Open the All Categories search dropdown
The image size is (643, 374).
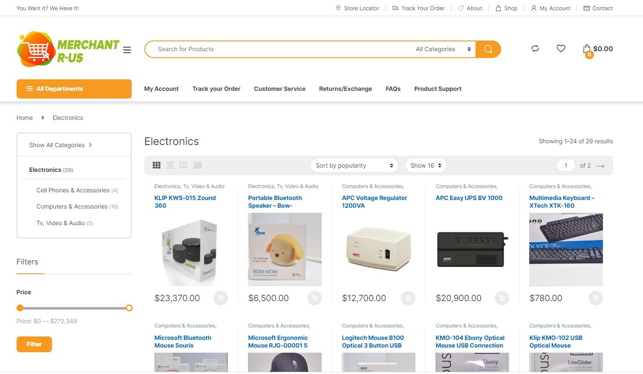[443, 49]
